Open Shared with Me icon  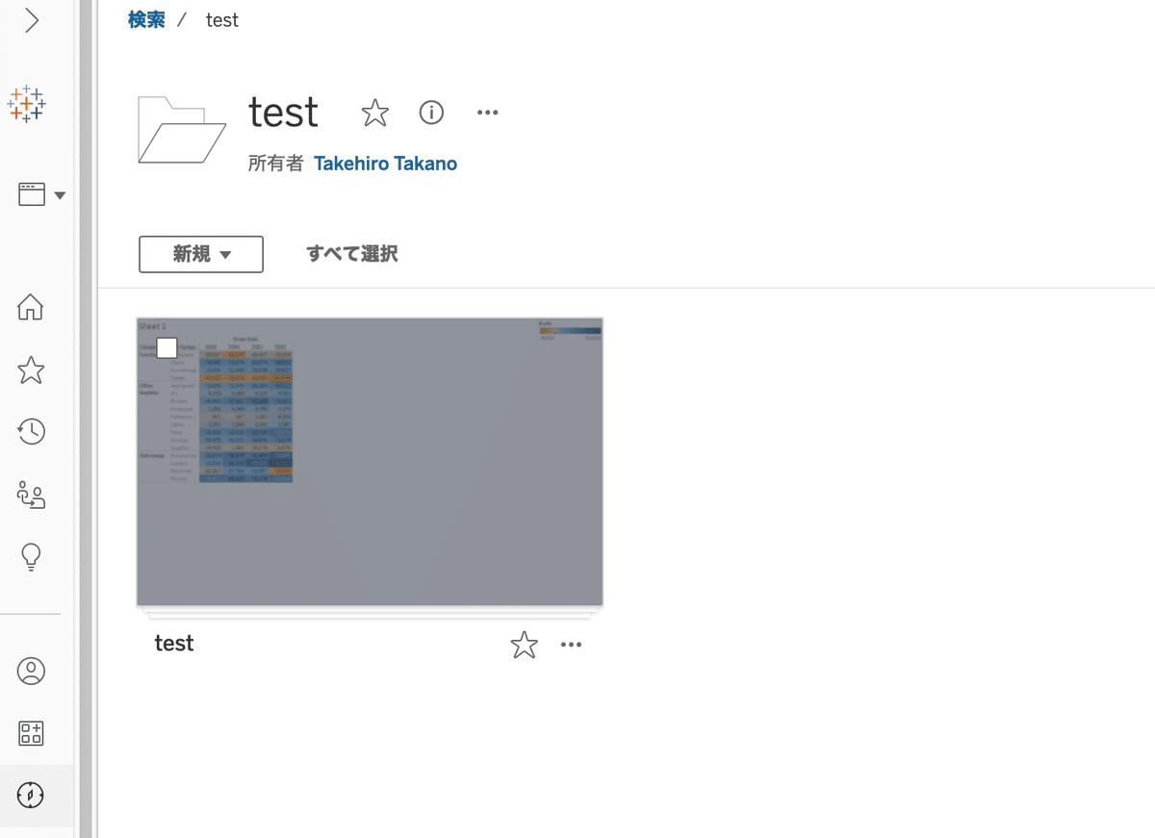click(x=31, y=495)
